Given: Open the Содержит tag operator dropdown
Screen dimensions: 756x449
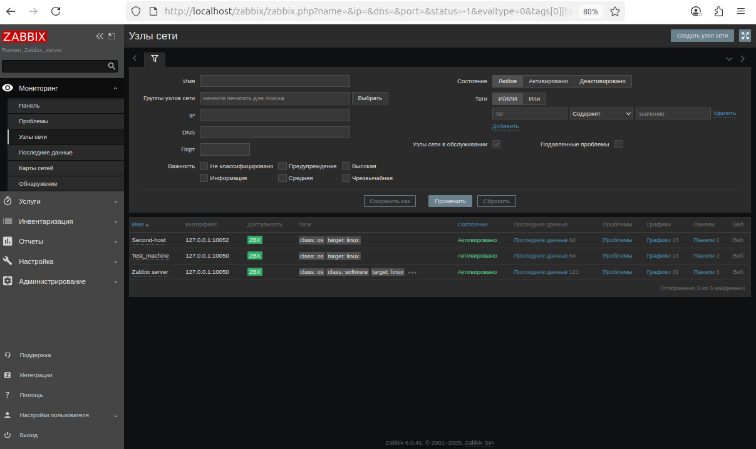Looking at the screenshot, I should pos(601,114).
